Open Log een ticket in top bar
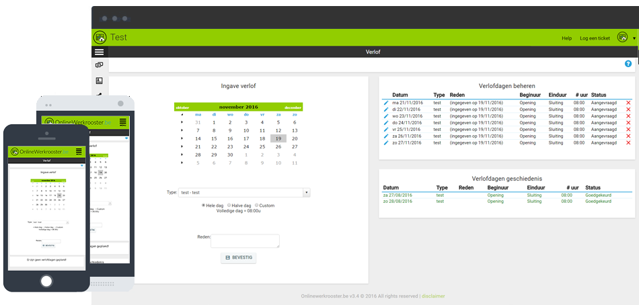639x305 pixels. click(595, 38)
